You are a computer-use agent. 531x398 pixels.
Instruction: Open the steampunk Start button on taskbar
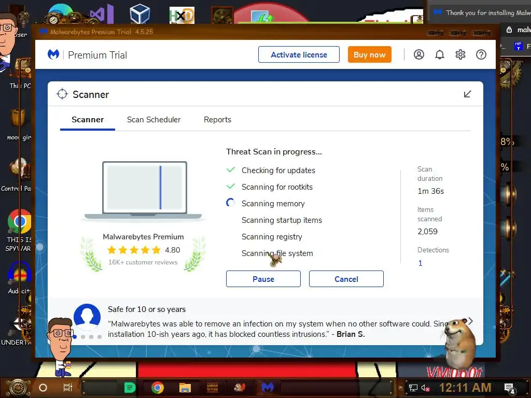[18, 388]
